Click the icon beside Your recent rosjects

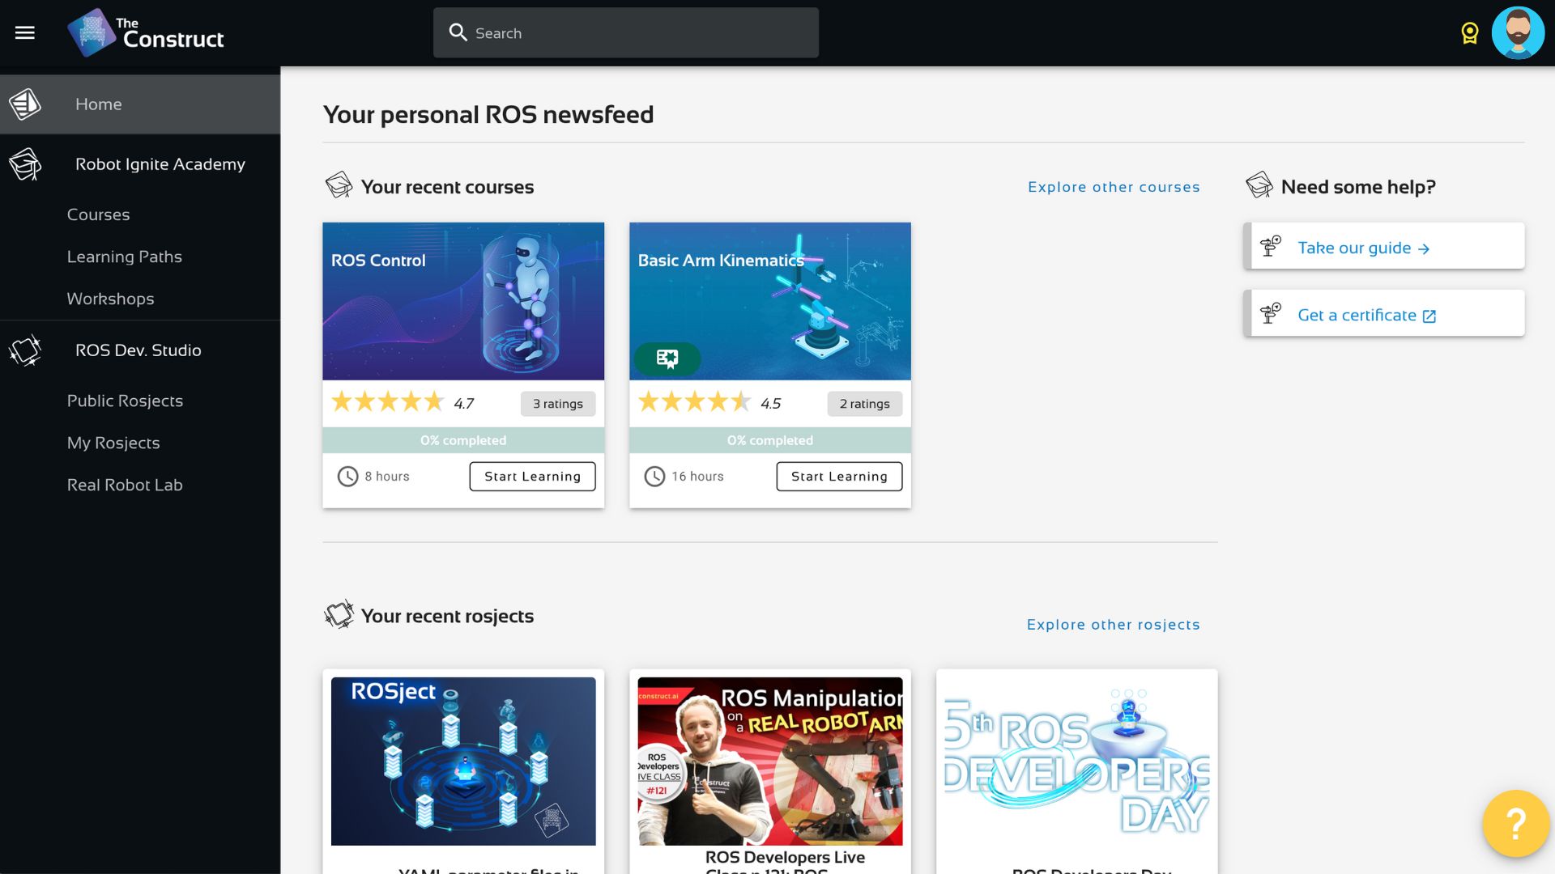[x=339, y=615]
